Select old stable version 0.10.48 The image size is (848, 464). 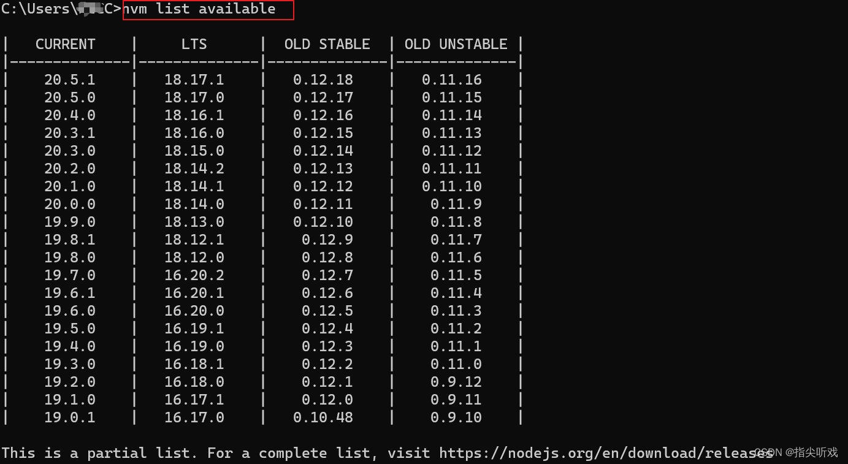(323, 418)
